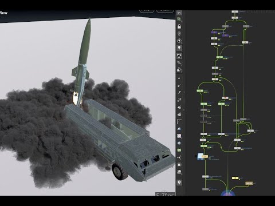Toggle the three-axis origin gnomon icon

tap(179, 157)
